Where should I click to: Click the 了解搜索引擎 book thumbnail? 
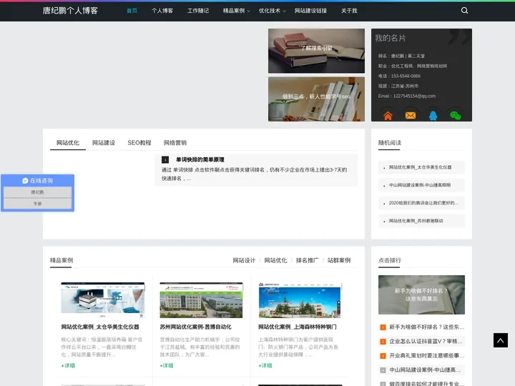pos(316,51)
